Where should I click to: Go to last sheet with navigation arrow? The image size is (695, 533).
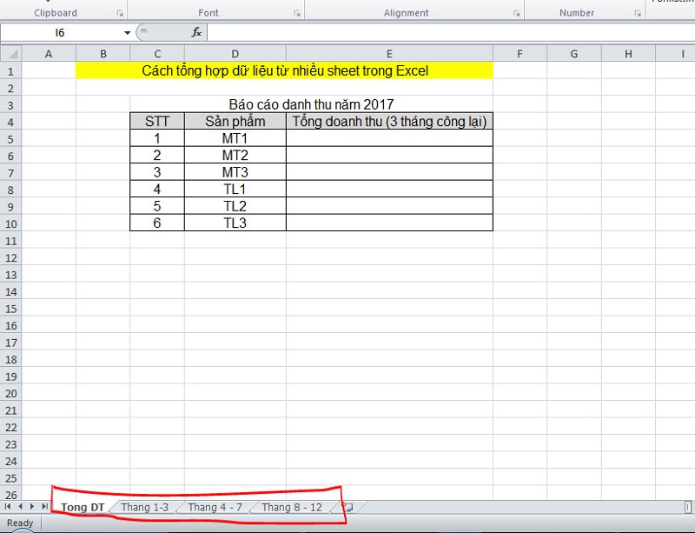[x=44, y=506]
